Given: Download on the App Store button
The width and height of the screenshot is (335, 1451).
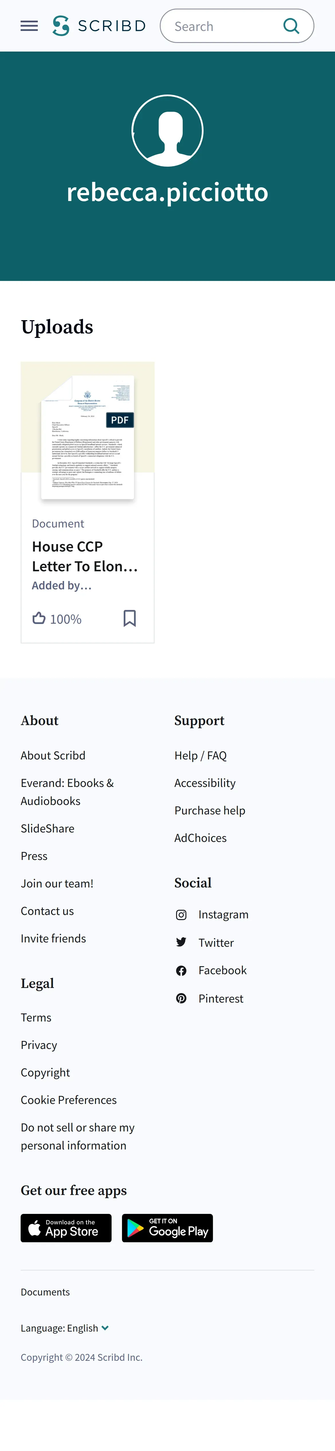Looking at the screenshot, I should [x=66, y=1228].
